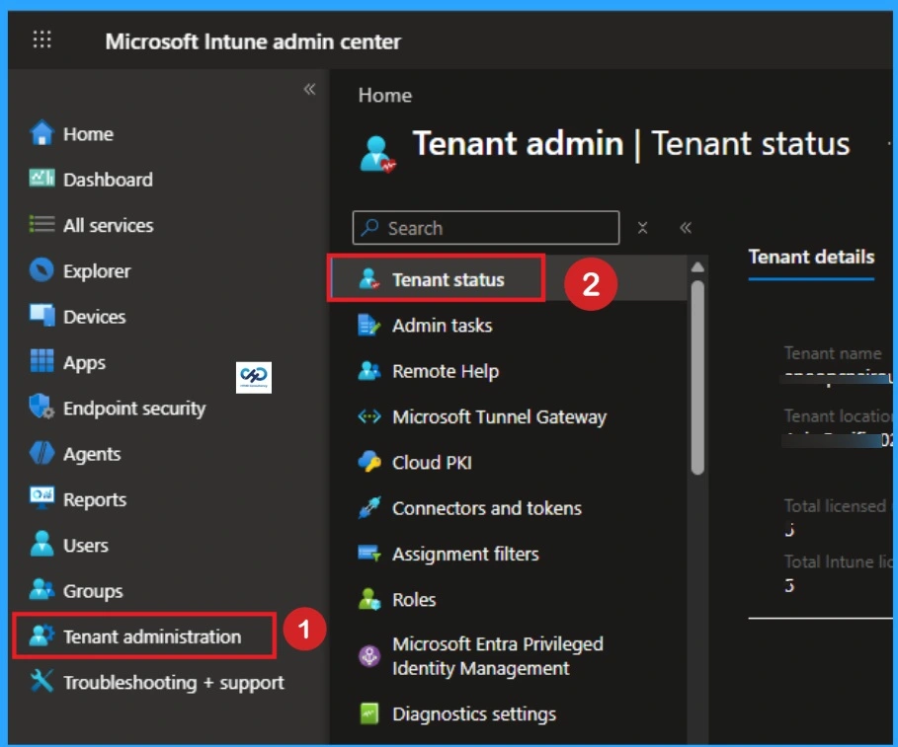898x747 pixels.
Task: Click the Home house icon in sidebar
Action: [x=41, y=132]
